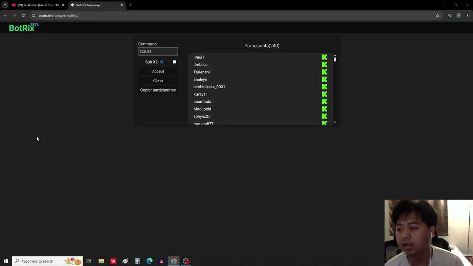This screenshot has height=266, width=473.
Task: Click the participants list scroll-up arrow
Action: pos(335,55)
